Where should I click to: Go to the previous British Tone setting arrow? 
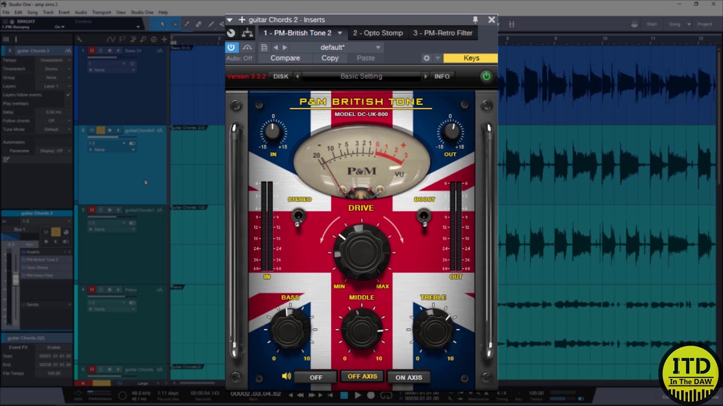coord(297,76)
